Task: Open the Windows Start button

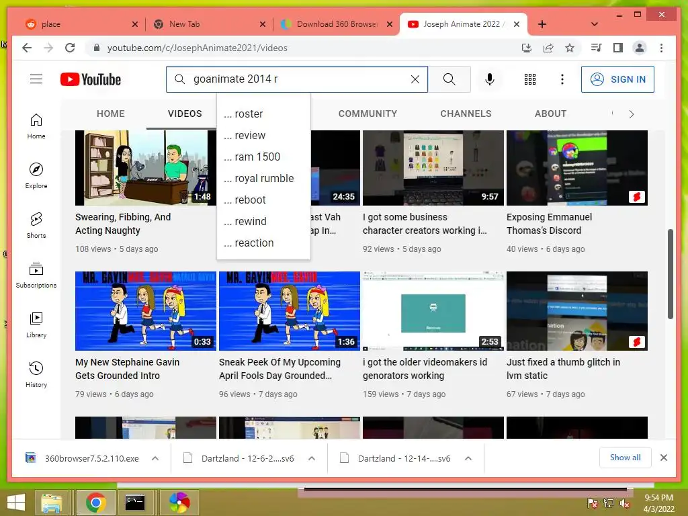Action: pyautogui.click(x=16, y=503)
